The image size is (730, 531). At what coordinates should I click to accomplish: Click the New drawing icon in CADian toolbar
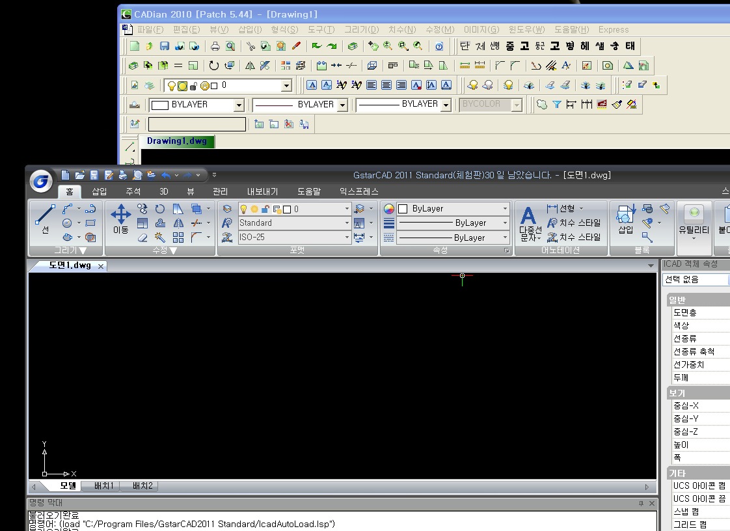pyautogui.click(x=135, y=46)
